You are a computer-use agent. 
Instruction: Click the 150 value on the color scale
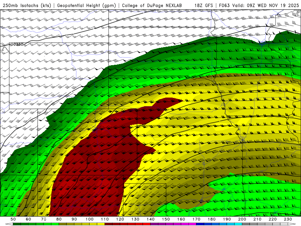[166, 219]
